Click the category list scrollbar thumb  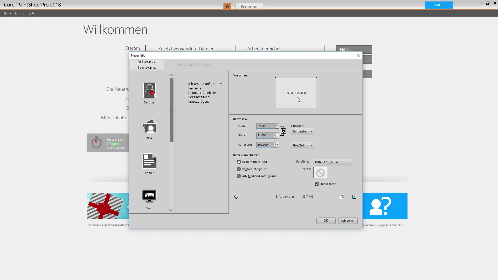[x=171, y=110]
